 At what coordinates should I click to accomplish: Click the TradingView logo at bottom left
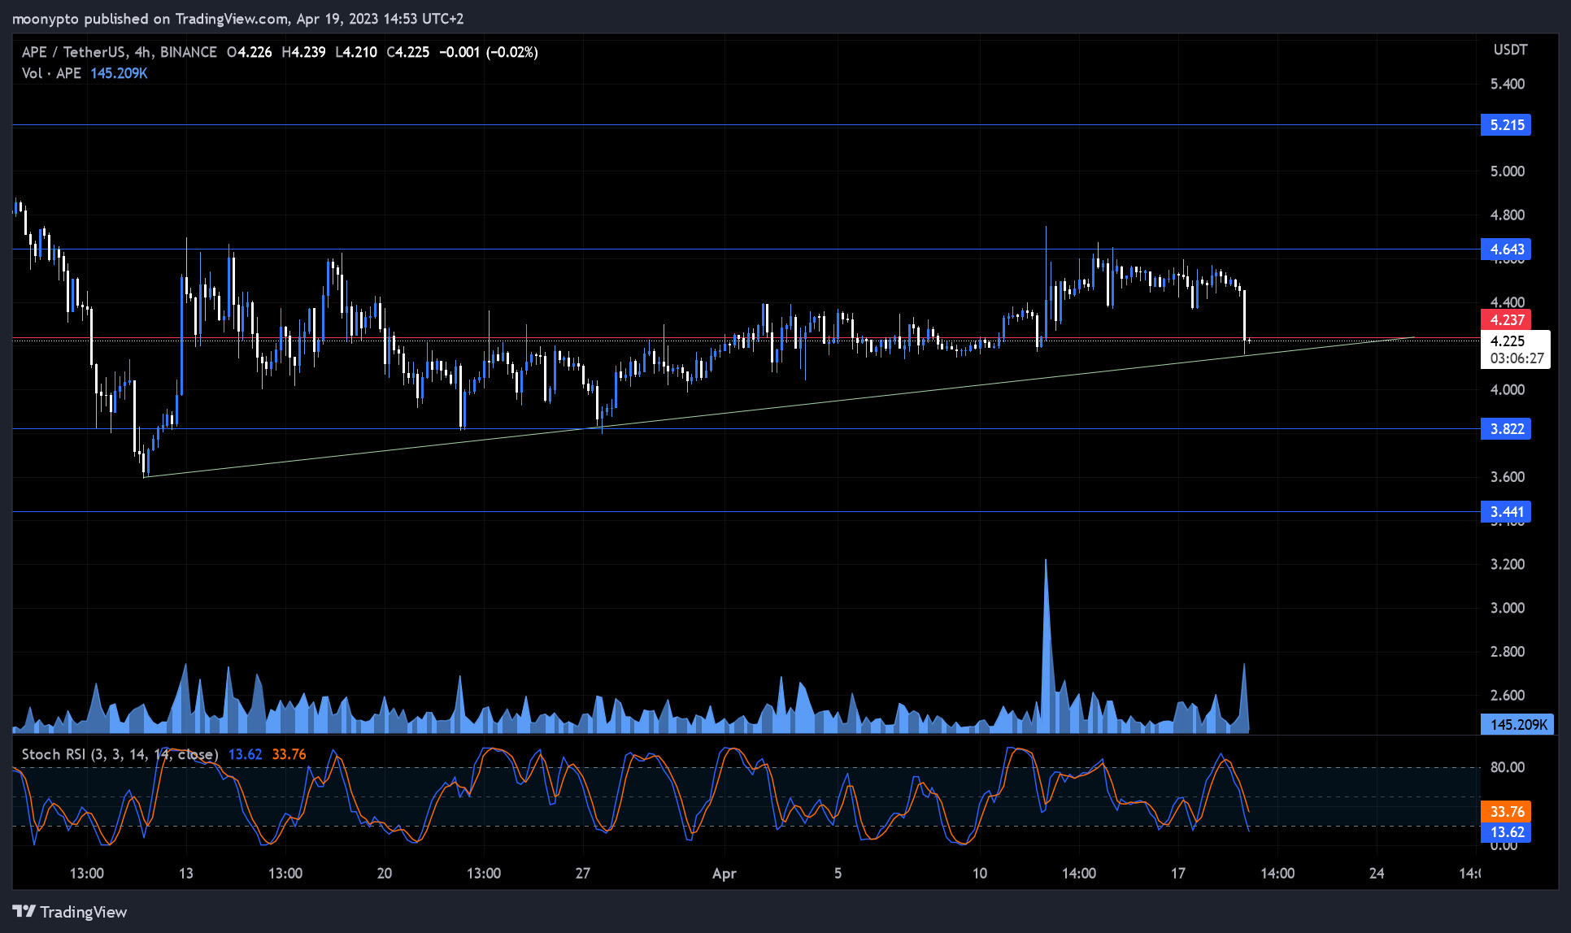click(x=70, y=912)
